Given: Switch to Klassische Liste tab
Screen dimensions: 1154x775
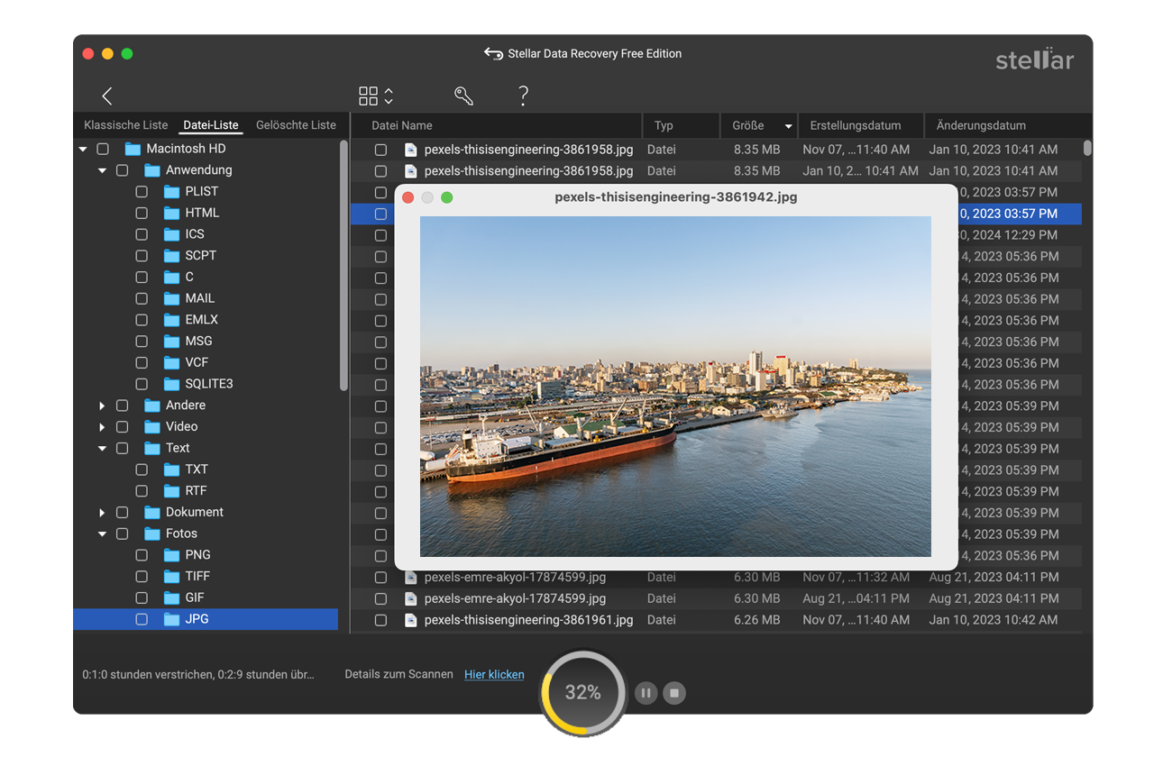Looking at the screenshot, I should click(125, 125).
